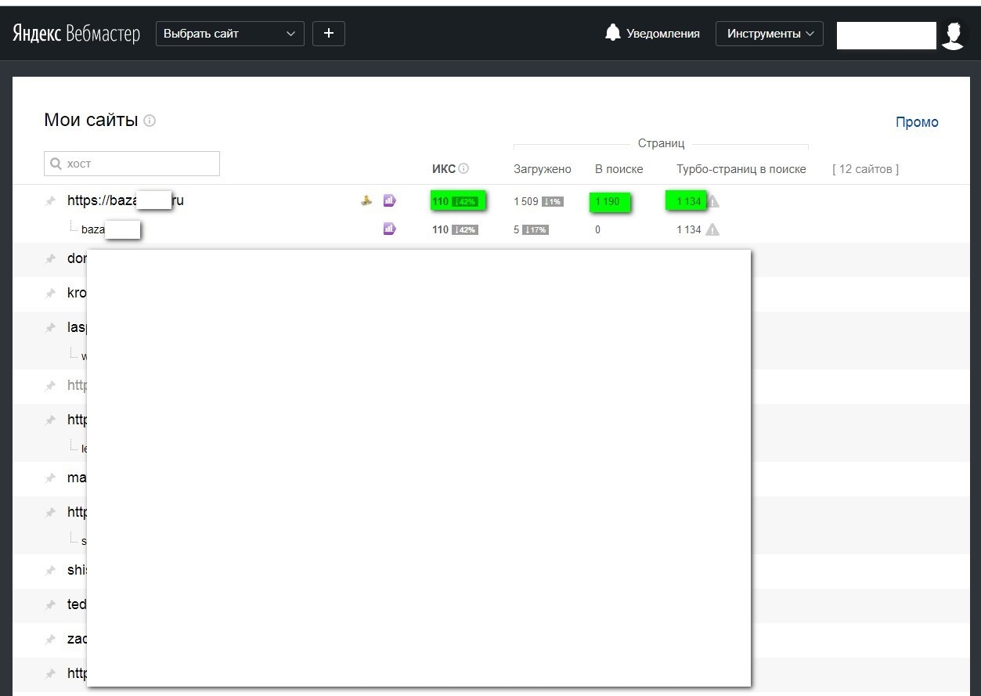Click info icon next to Мои сайты

[150, 121]
